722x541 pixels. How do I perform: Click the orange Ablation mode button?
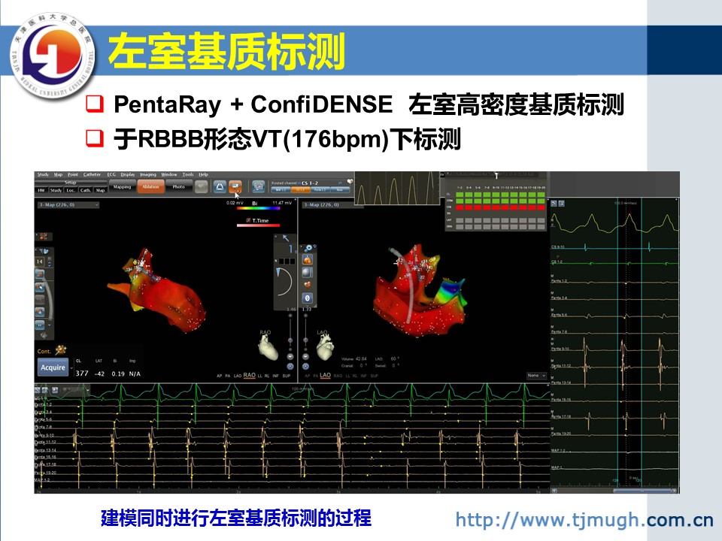coord(150,187)
